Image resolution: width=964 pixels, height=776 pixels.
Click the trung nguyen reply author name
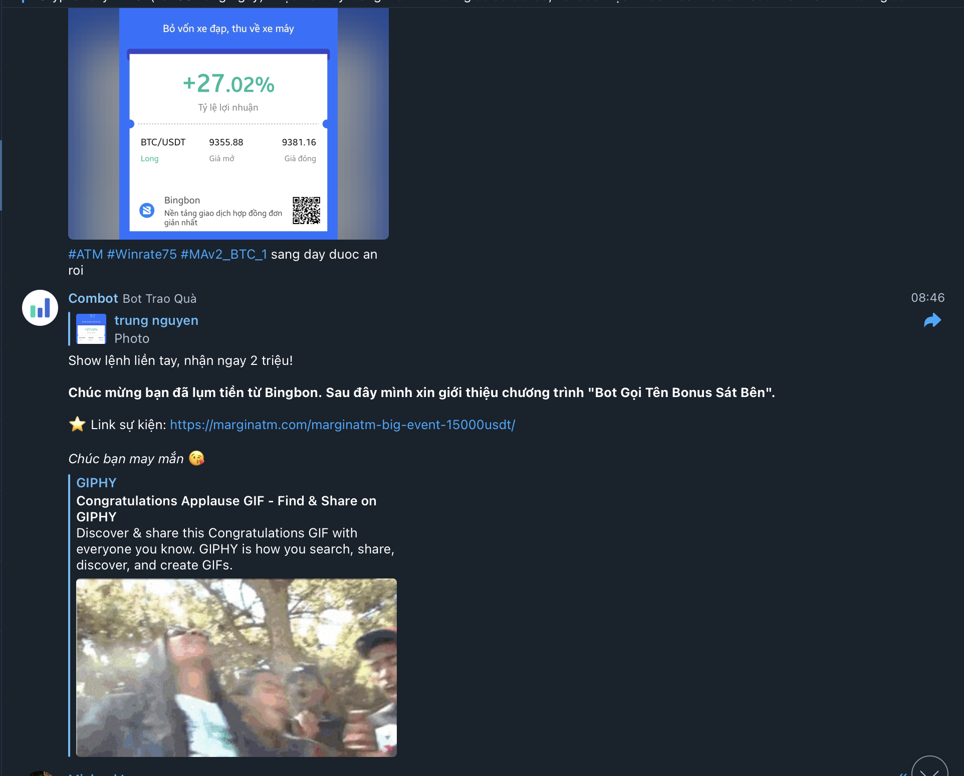[x=156, y=320]
